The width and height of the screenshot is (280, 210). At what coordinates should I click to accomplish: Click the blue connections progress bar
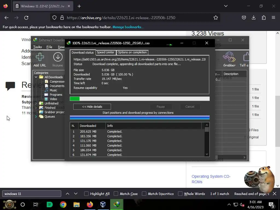click(x=140, y=117)
